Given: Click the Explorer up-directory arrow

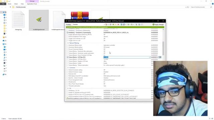Looking at the screenshot, I should coord(10,7).
